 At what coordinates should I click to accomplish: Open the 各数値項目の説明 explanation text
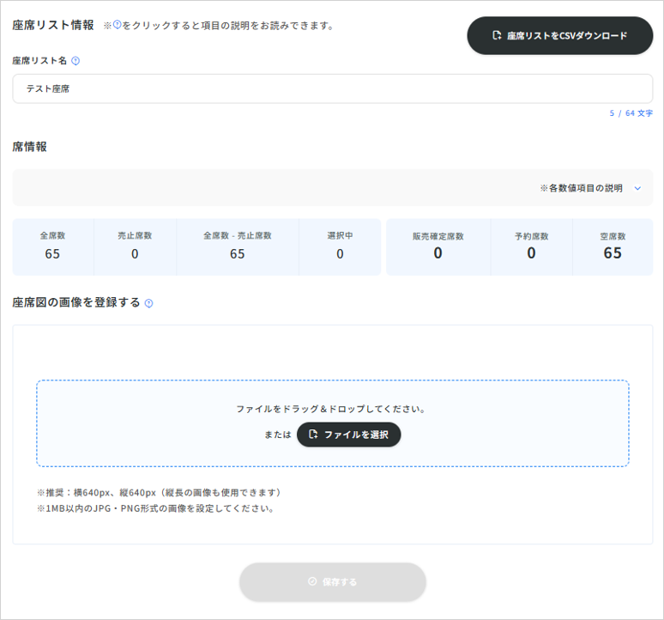[x=581, y=188]
